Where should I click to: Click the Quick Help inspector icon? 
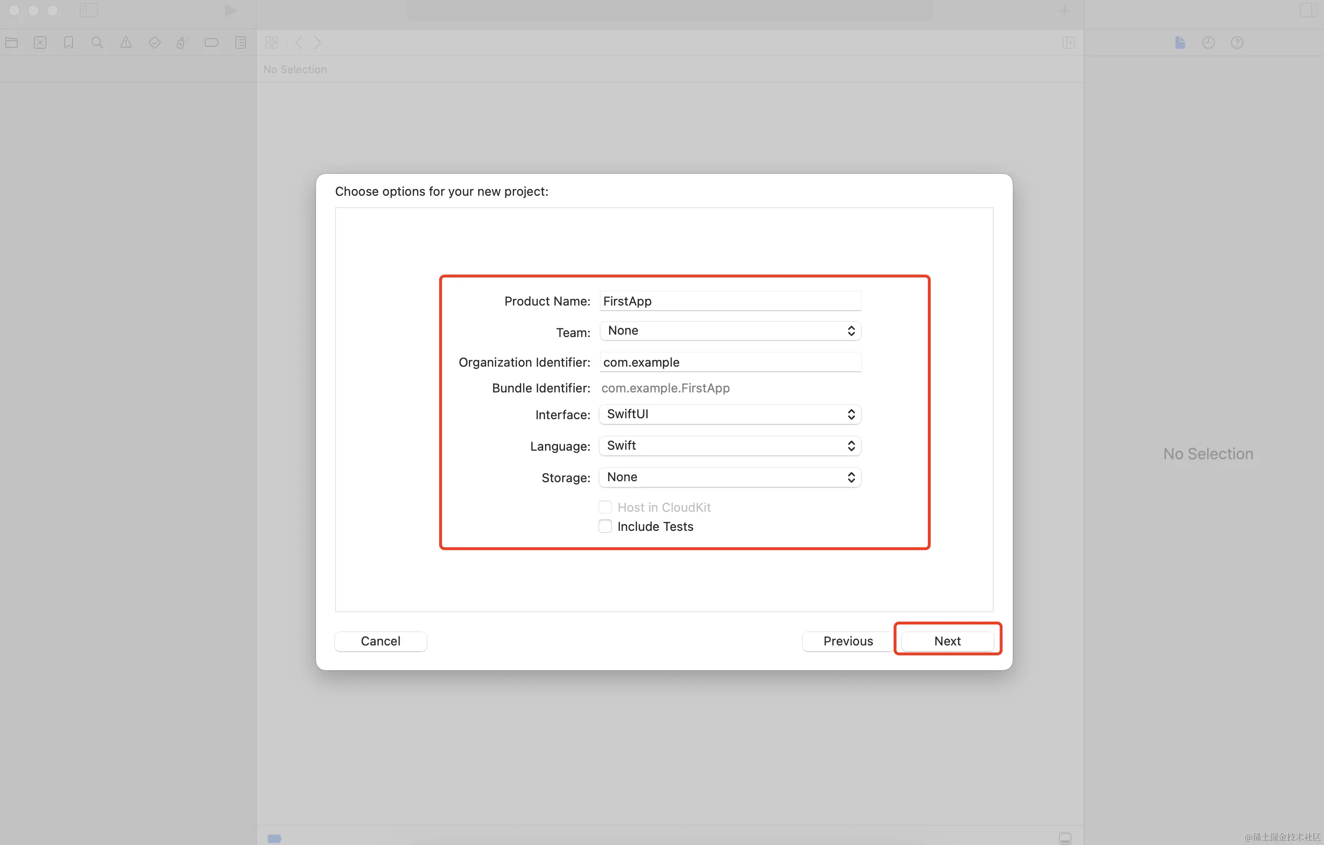tap(1237, 42)
